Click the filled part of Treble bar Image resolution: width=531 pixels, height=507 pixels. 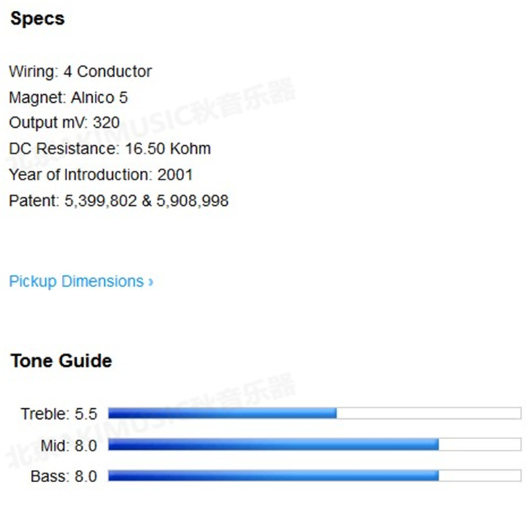click(222, 413)
